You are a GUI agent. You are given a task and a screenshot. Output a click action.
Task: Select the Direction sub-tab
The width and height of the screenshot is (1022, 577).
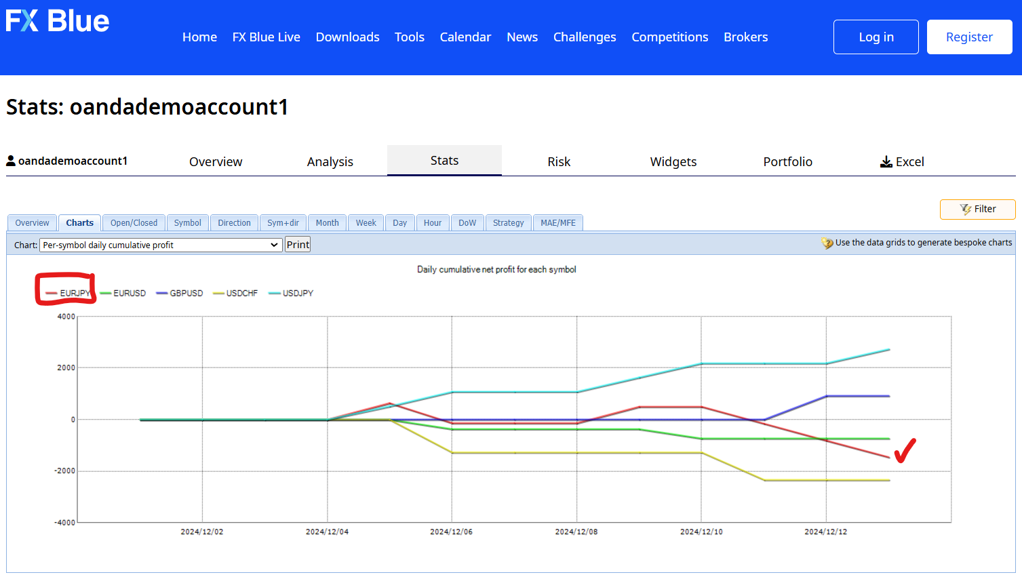[x=235, y=223]
